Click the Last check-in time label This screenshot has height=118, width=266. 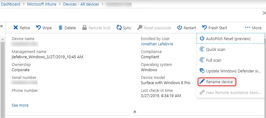pyautogui.click(x=157, y=90)
